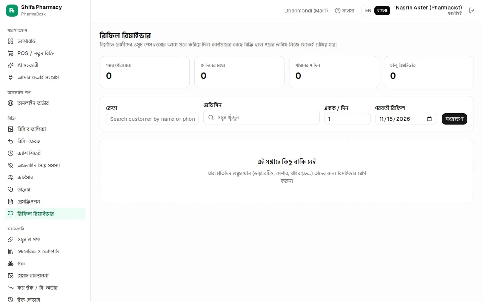Click the কাস্টমার people icon
Image resolution: width=483 pixels, height=302 pixels.
11,177
